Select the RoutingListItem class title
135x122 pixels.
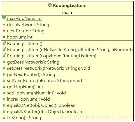coord(70,6)
